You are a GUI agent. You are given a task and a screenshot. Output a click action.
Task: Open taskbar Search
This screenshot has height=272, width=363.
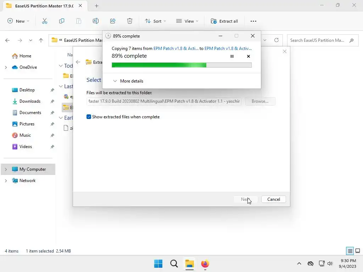[174, 263]
